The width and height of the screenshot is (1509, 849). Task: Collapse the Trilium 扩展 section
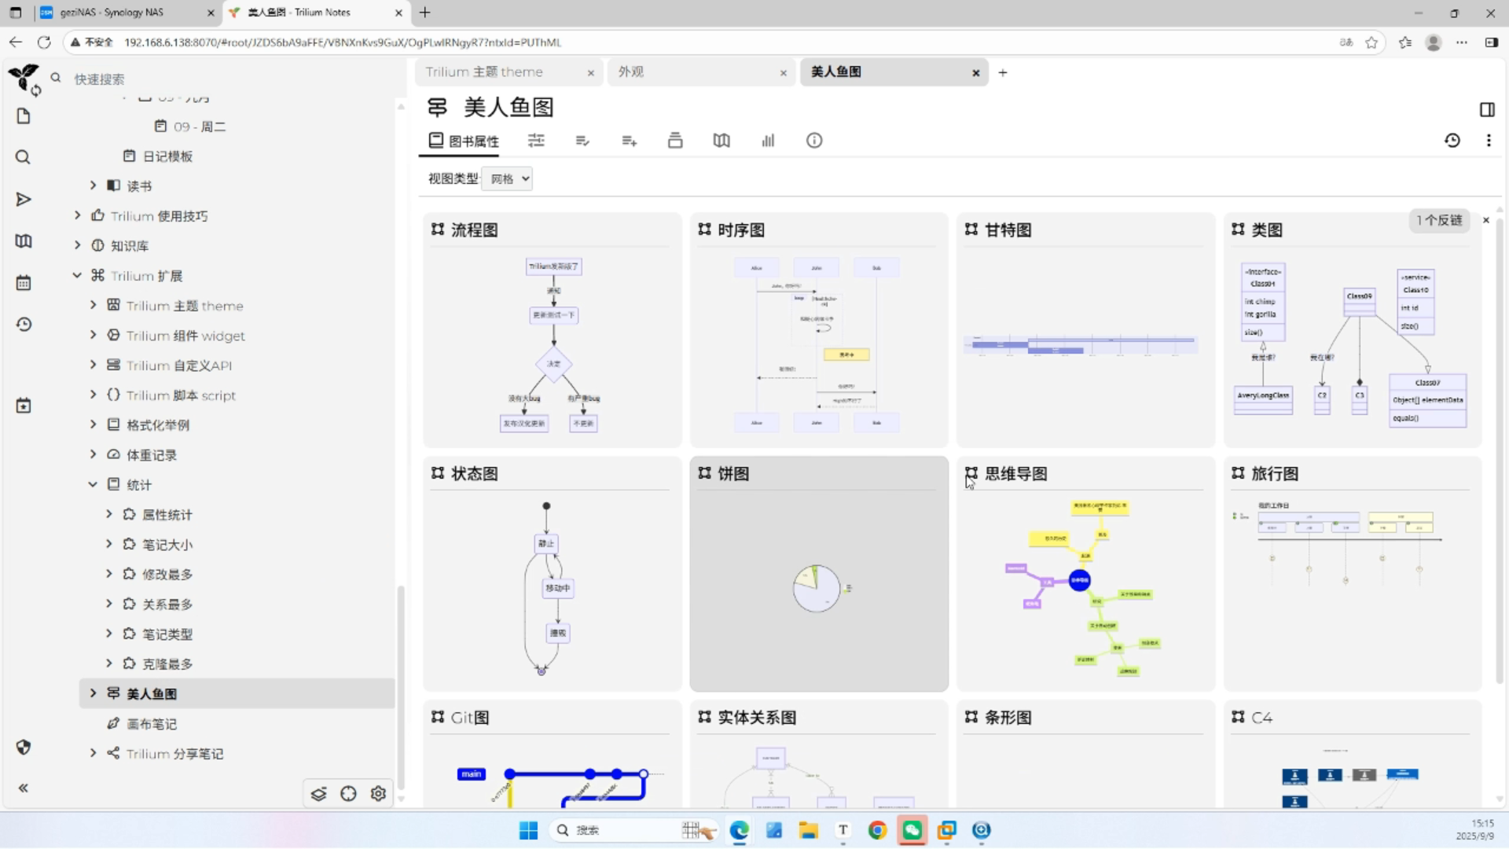76,275
